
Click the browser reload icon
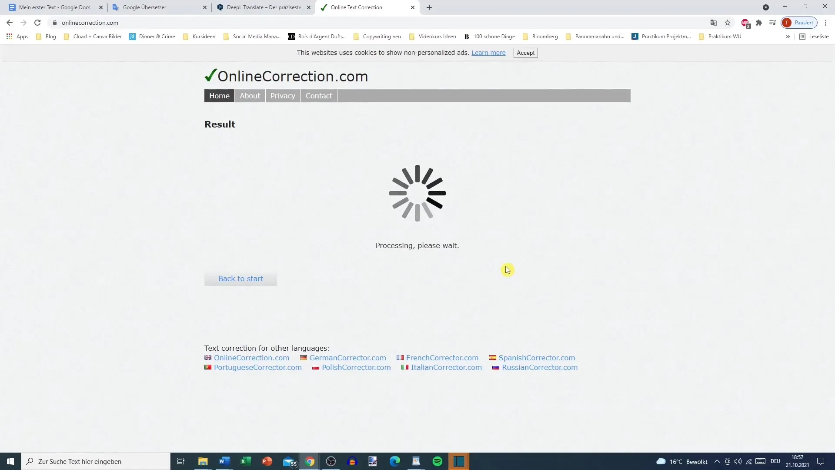[x=37, y=22]
